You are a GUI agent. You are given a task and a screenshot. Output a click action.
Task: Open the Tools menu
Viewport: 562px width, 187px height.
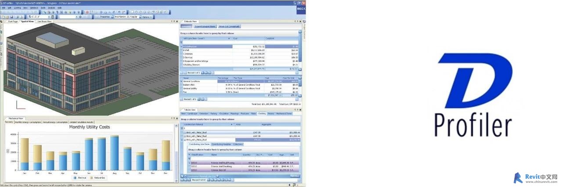point(43,8)
